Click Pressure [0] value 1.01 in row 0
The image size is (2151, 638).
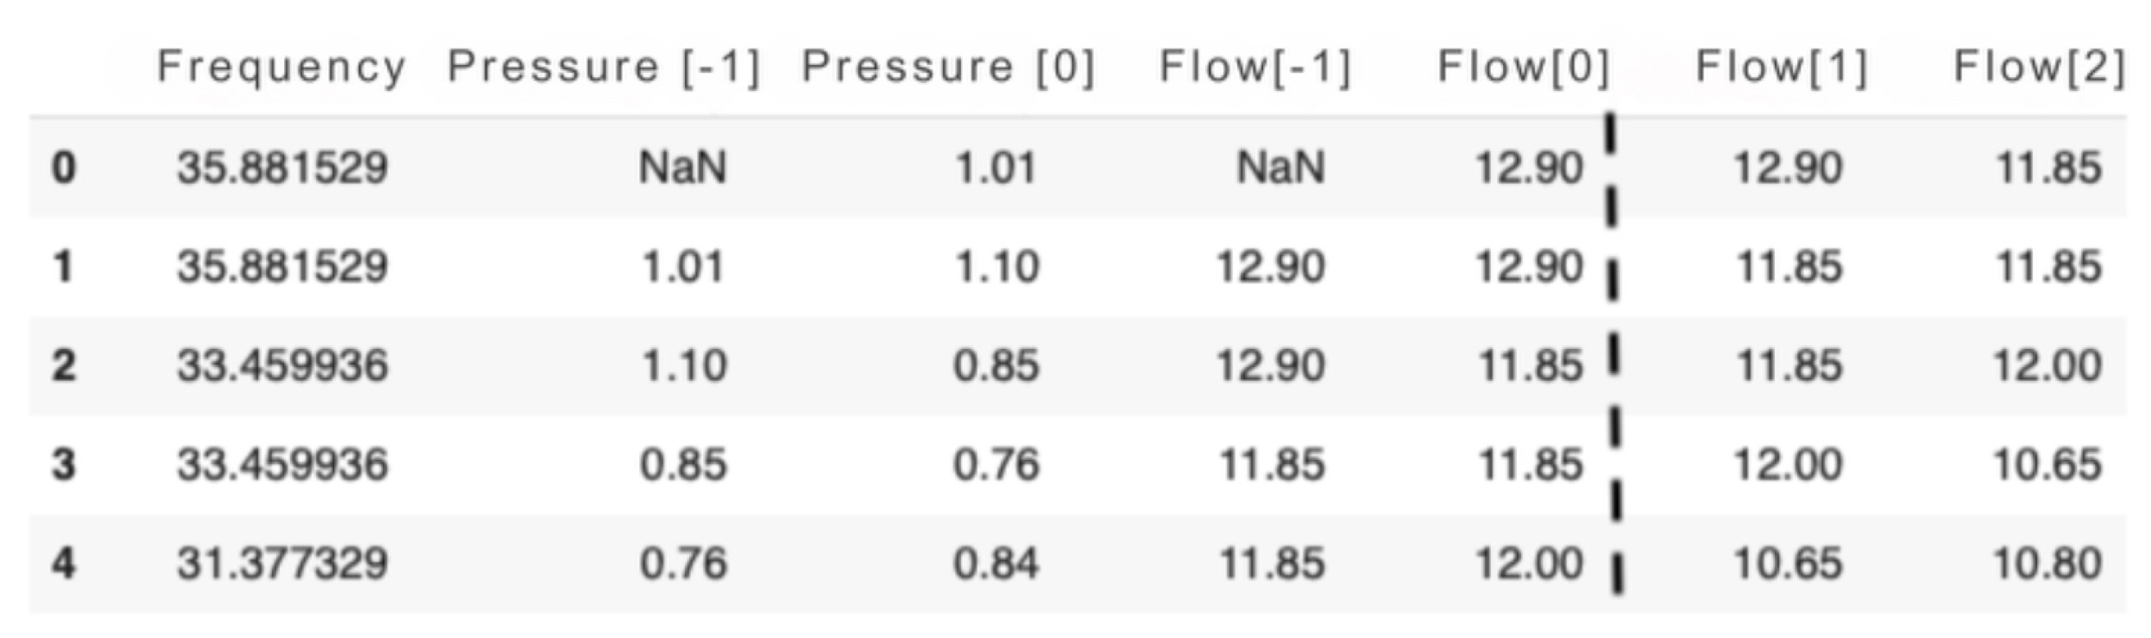[x=995, y=167]
